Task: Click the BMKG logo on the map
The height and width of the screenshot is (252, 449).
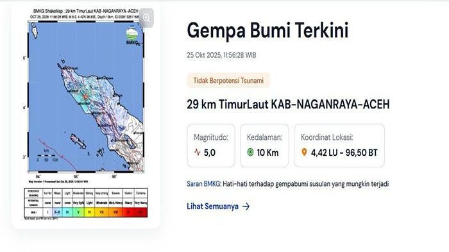Action: tap(132, 35)
